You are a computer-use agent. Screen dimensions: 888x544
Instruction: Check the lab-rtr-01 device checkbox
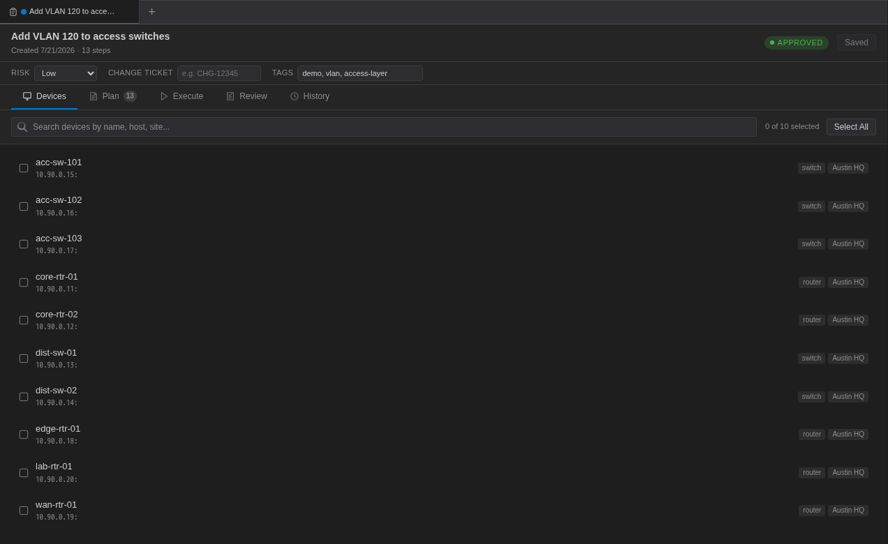24,473
